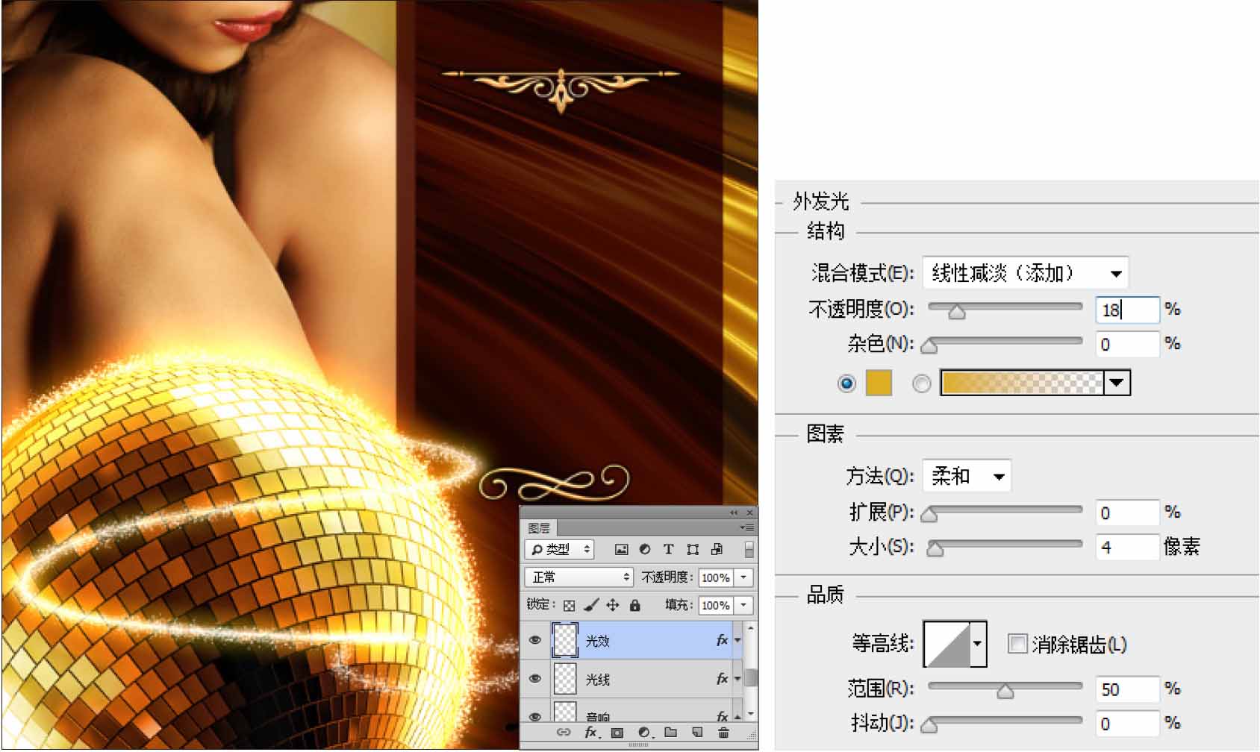This screenshot has height=752, width=1260.
Task: Click layer opacity 100% field
Action: coord(716,577)
